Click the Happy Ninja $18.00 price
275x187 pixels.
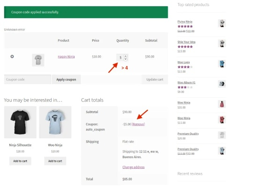point(97,57)
